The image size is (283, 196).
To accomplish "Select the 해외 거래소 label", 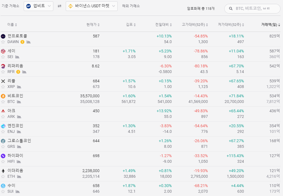I will 131,6.
